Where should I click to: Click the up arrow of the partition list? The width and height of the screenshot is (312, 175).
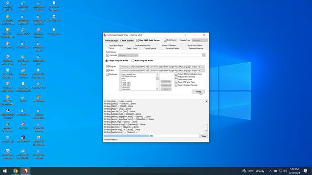157,75
